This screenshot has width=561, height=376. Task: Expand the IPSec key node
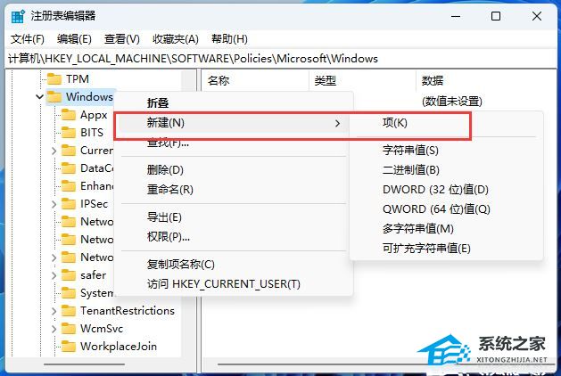tap(54, 204)
